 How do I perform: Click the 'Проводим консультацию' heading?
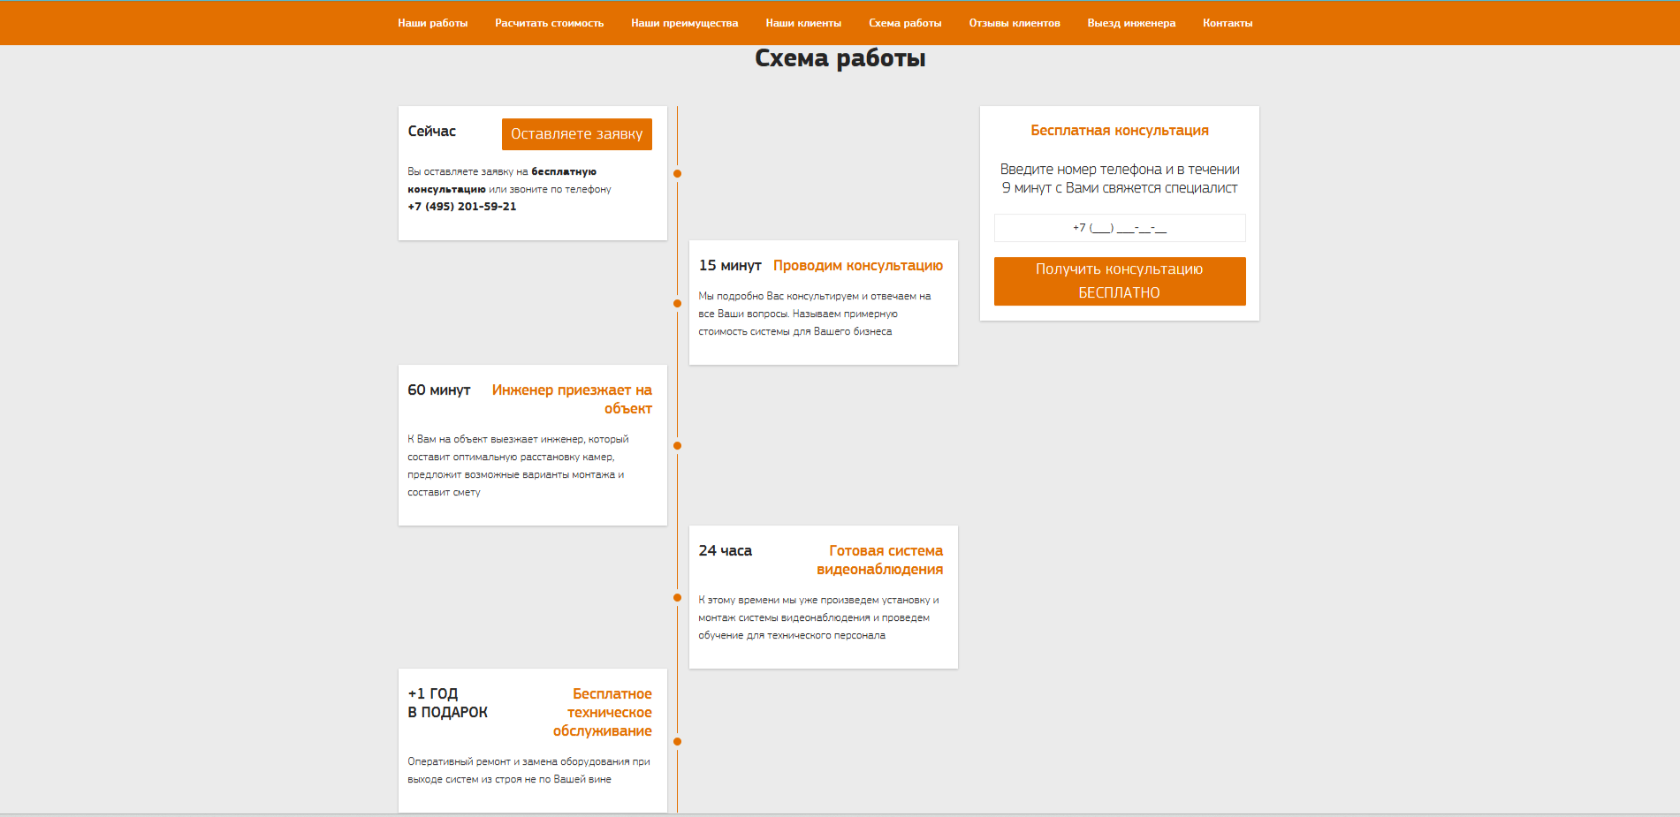(858, 266)
